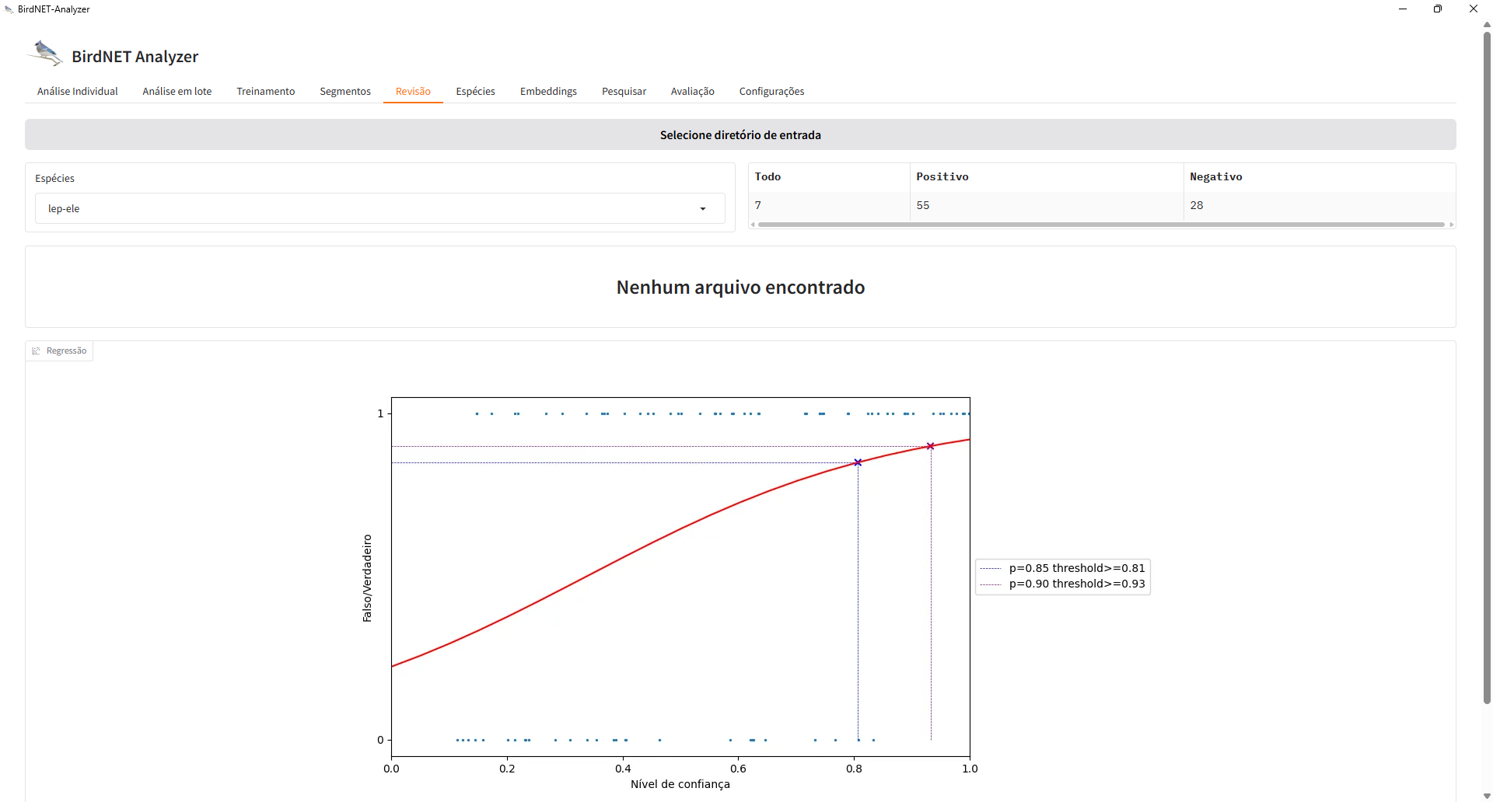
Task: Click the p=0.85 threshold legend entry
Action: tap(1063, 568)
